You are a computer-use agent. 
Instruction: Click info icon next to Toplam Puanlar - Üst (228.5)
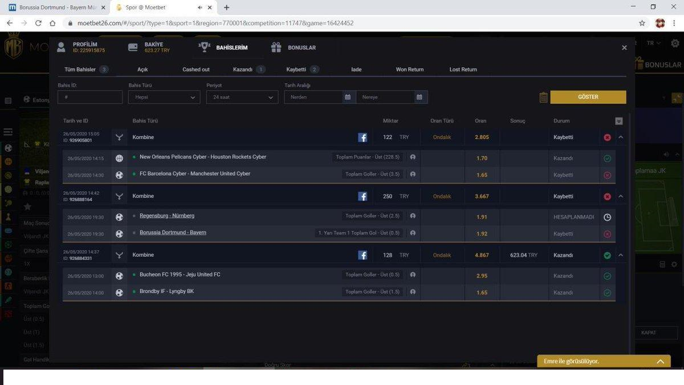pos(413,157)
